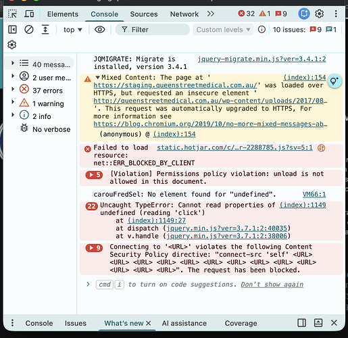Open the staging.queenstreetmedical.com.au link
Screen dimensions: 348x338
click(175, 85)
